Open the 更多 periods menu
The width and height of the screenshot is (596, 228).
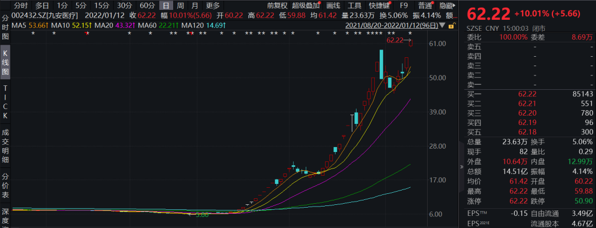click(212, 6)
